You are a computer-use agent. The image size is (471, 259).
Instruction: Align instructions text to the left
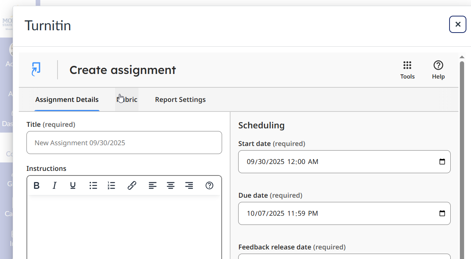[152, 185]
